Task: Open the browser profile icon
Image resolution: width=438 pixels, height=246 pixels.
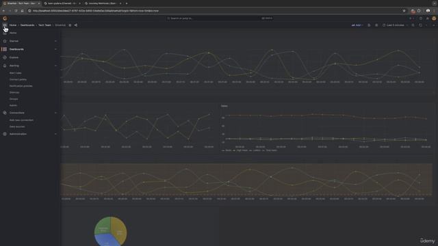Action: pos(428,11)
